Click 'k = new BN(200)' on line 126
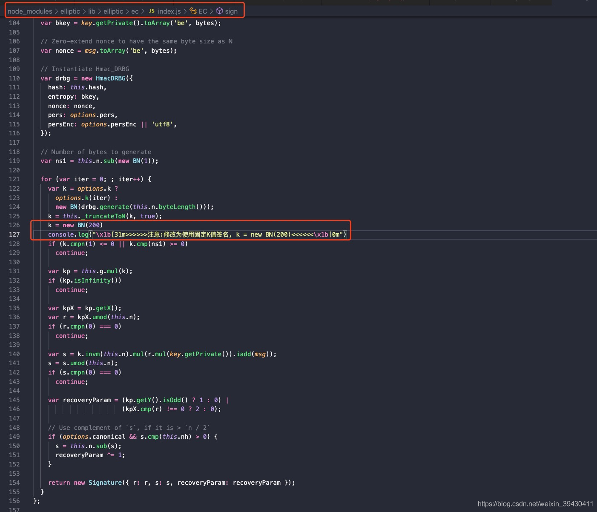Viewport: 597px width, 512px height. point(75,225)
